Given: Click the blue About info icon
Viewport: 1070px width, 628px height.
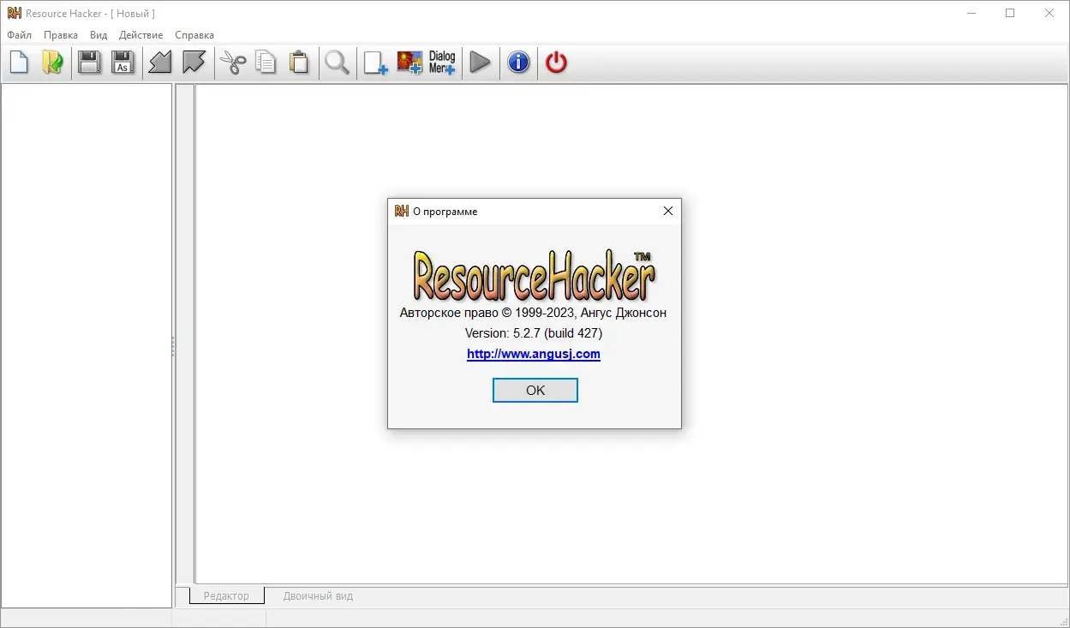Looking at the screenshot, I should tap(518, 63).
